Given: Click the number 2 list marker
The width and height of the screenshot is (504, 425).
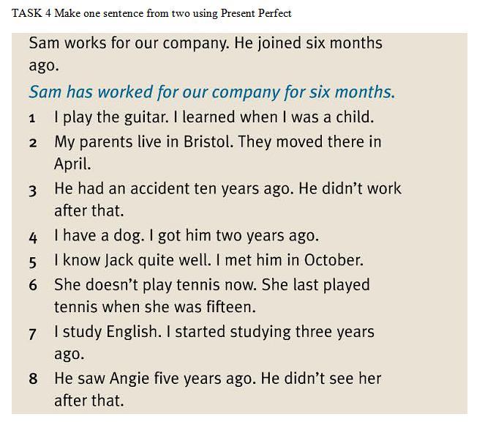Looking at the screenshot, I should pos(33,143).
